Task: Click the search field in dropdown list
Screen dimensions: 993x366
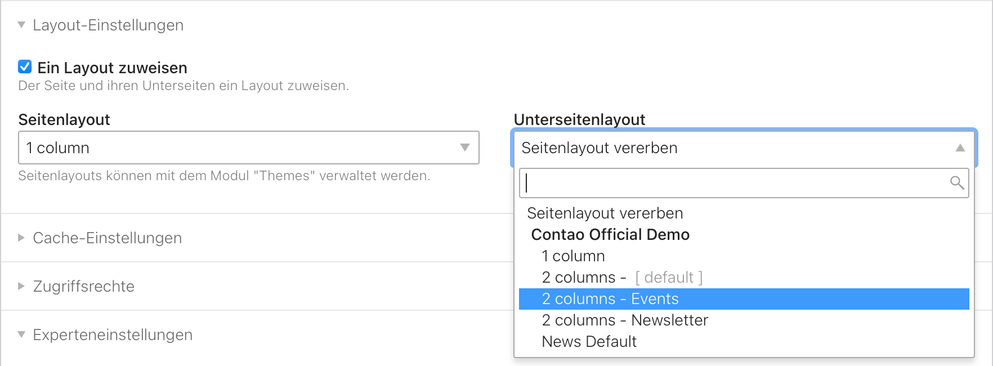Action: (x=744, y=183)
